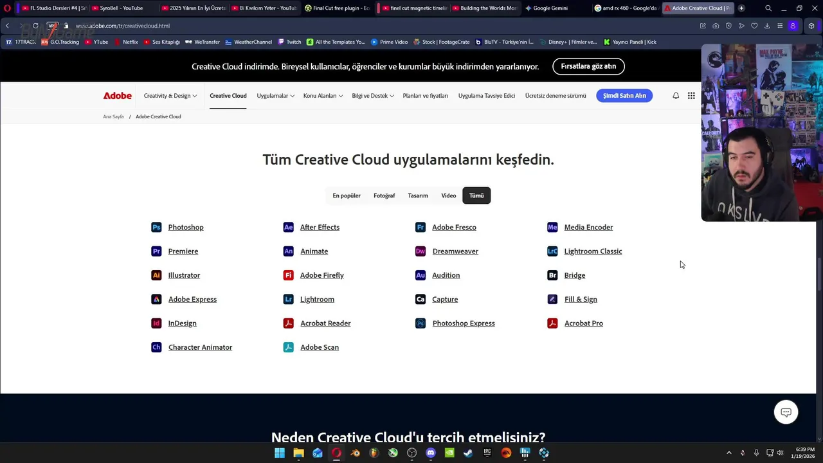Click the Acrobat Pro app icon

552,323
